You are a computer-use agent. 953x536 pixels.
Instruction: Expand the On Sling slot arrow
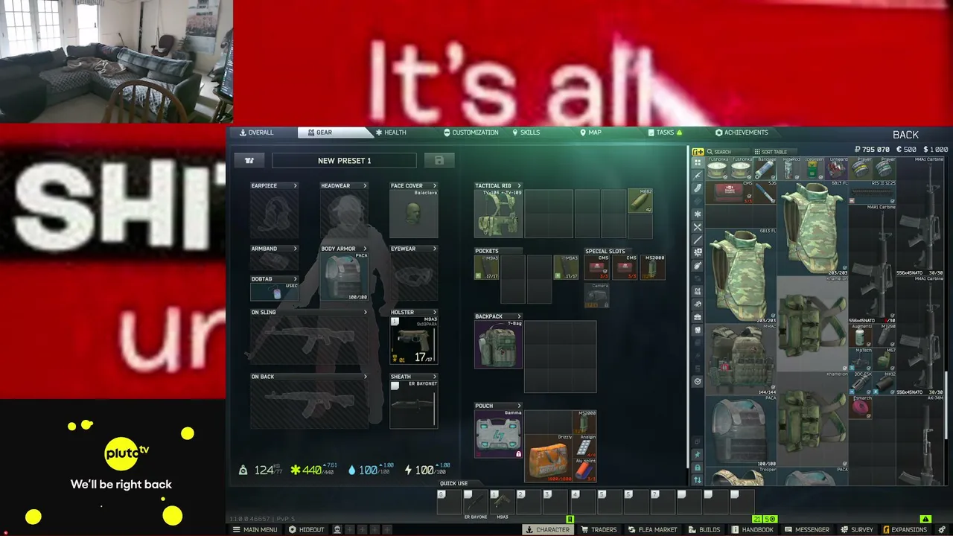point(365,312)
